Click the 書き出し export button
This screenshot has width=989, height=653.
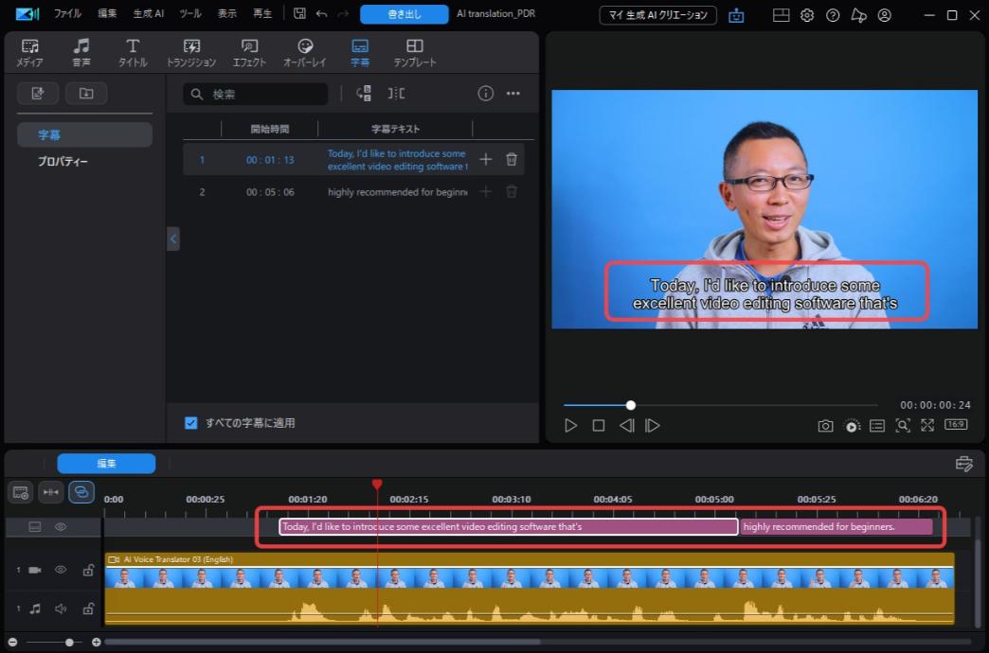pos(404,13)
